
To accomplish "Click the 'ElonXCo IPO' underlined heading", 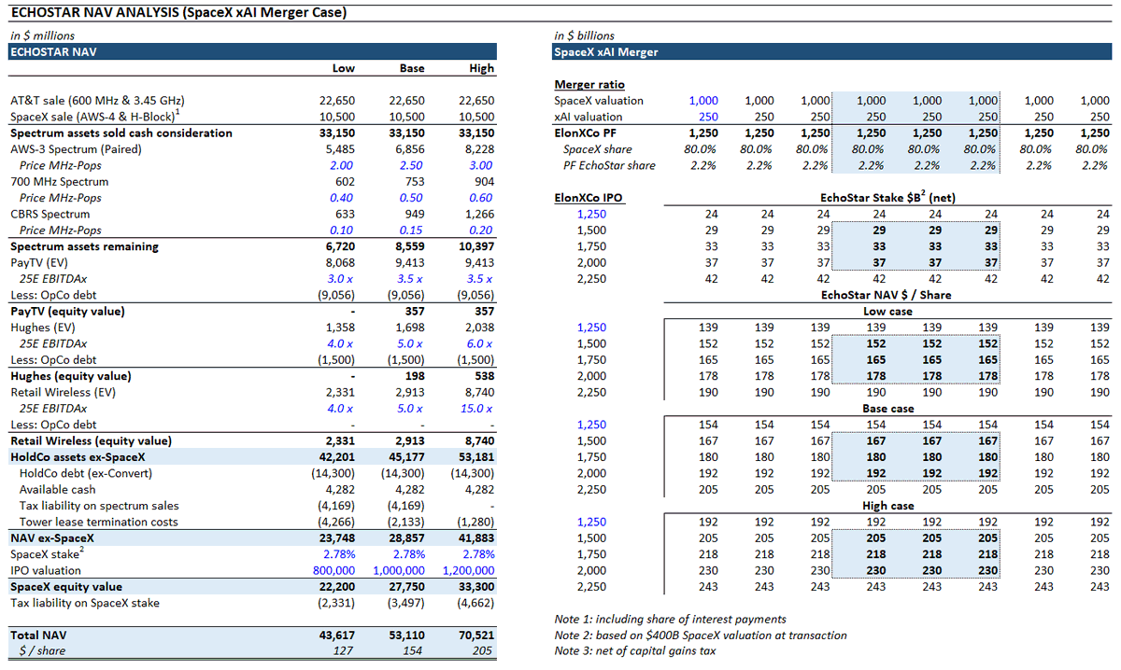I will [x=589, y=198].
